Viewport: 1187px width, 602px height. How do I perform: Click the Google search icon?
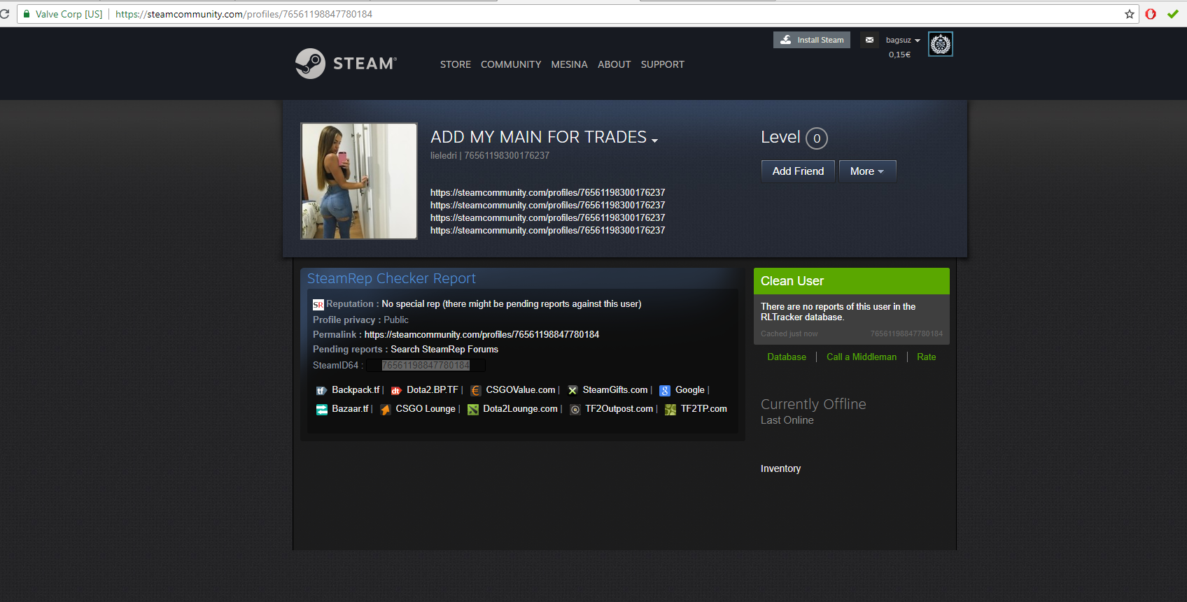[x=665, y=391]
